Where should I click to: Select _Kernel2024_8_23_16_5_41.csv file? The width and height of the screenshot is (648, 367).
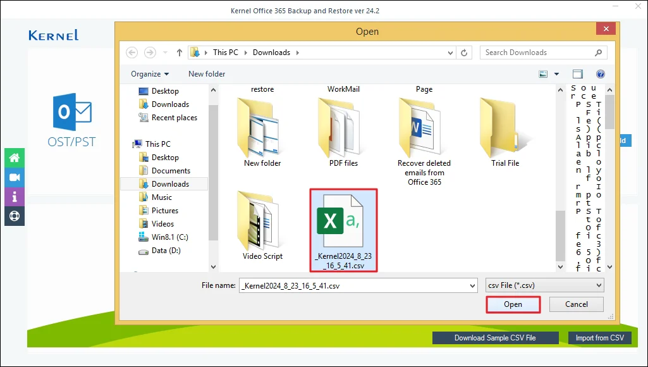[343, 230]
